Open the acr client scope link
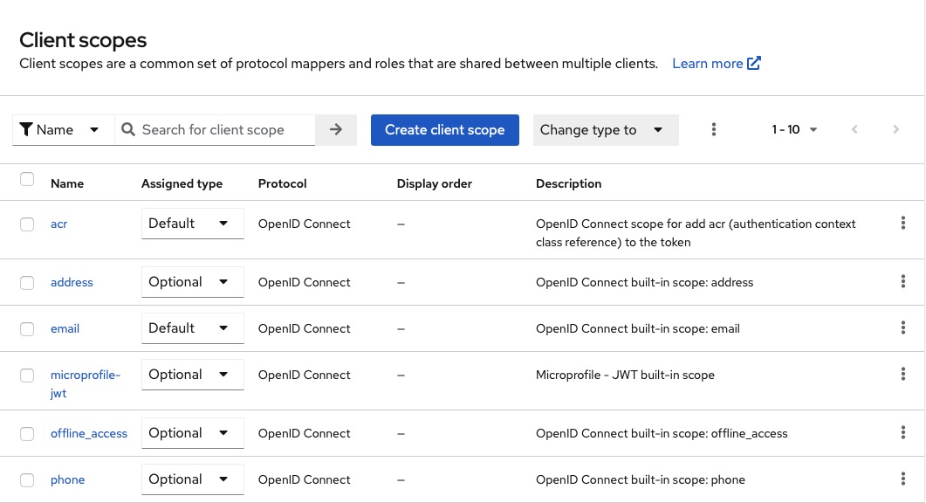Viewport: 926px width, 503px height. click(x=58, y=224)
